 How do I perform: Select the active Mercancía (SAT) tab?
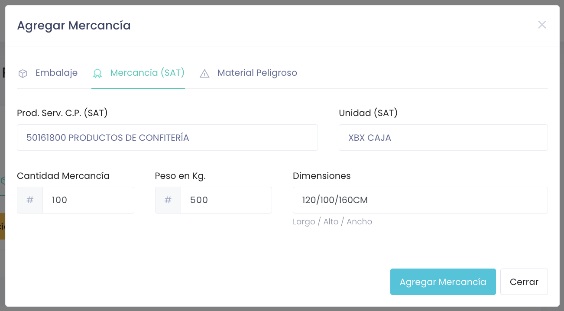pyautogui.click(x=147, y=73)
